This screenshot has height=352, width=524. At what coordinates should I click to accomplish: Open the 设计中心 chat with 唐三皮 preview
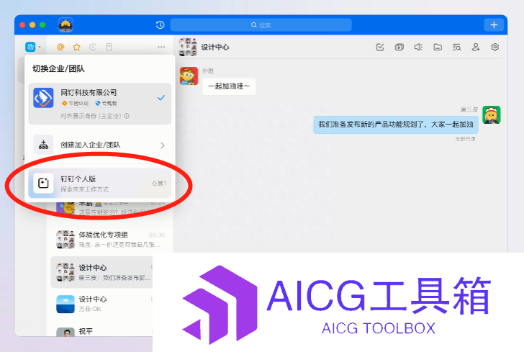point(101,272)
